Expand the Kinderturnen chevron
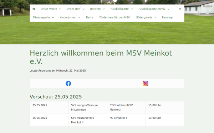Image resolution: width=214 pixels, height=133 pixels. coord(79,17)
